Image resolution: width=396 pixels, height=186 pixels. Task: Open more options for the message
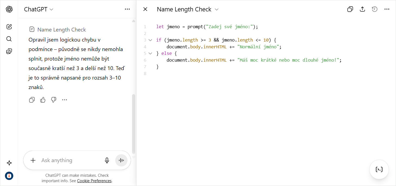[x=64, y=100]
